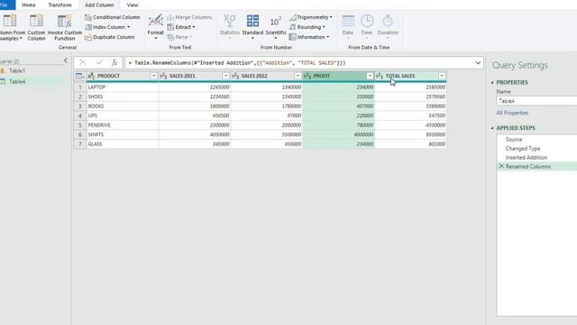Open the Extract dropdown

pyautogui.click(x=181, y=27)
